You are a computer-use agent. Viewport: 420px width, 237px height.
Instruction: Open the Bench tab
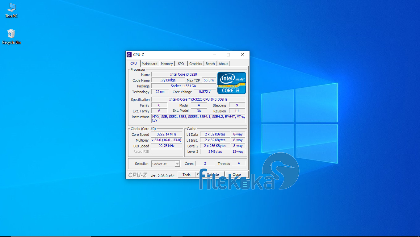pos(210,64)
